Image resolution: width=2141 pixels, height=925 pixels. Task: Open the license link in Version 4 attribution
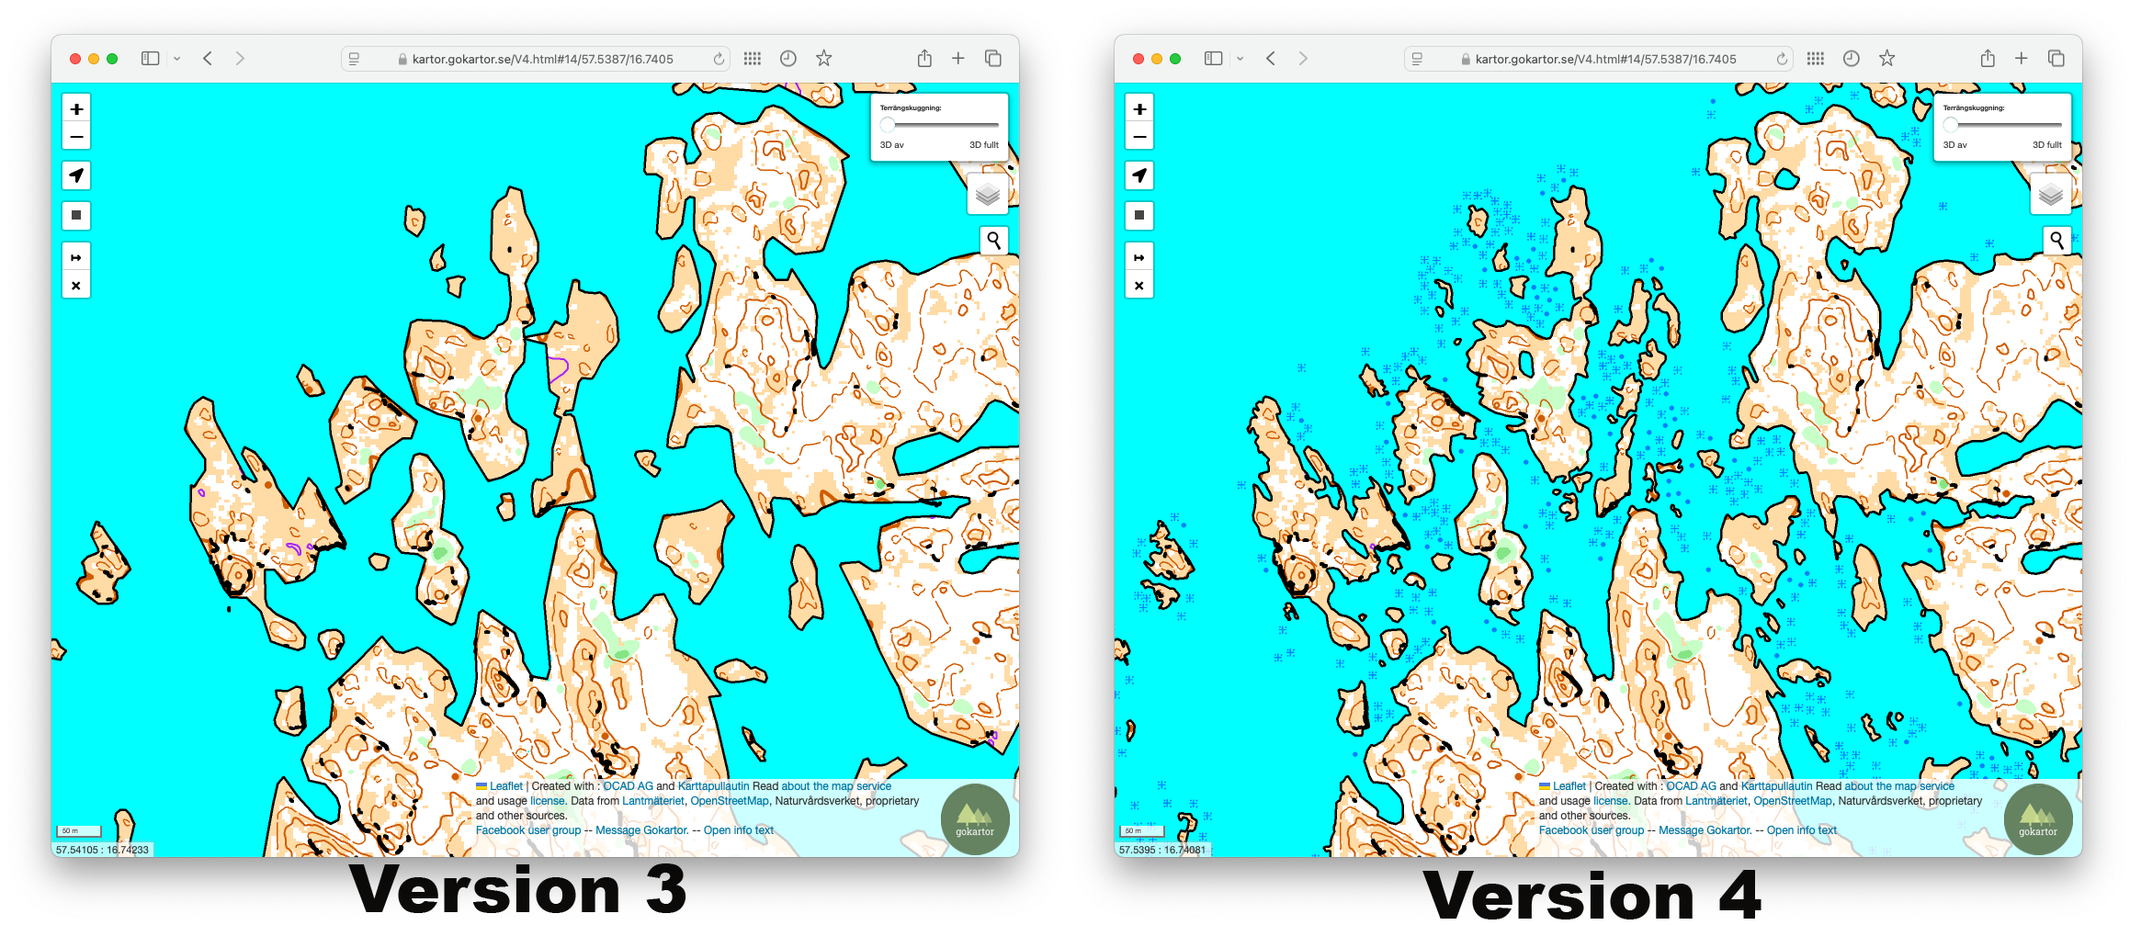[x=1611, y=801]
